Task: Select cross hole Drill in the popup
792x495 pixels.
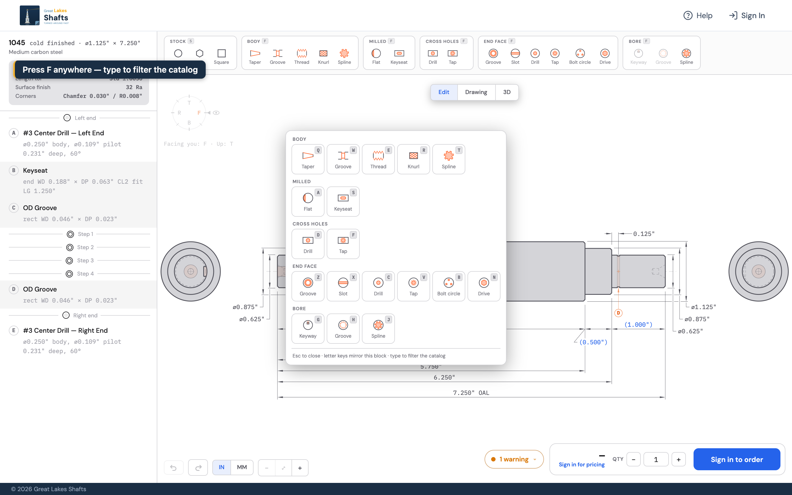Action: pos(308,244)
